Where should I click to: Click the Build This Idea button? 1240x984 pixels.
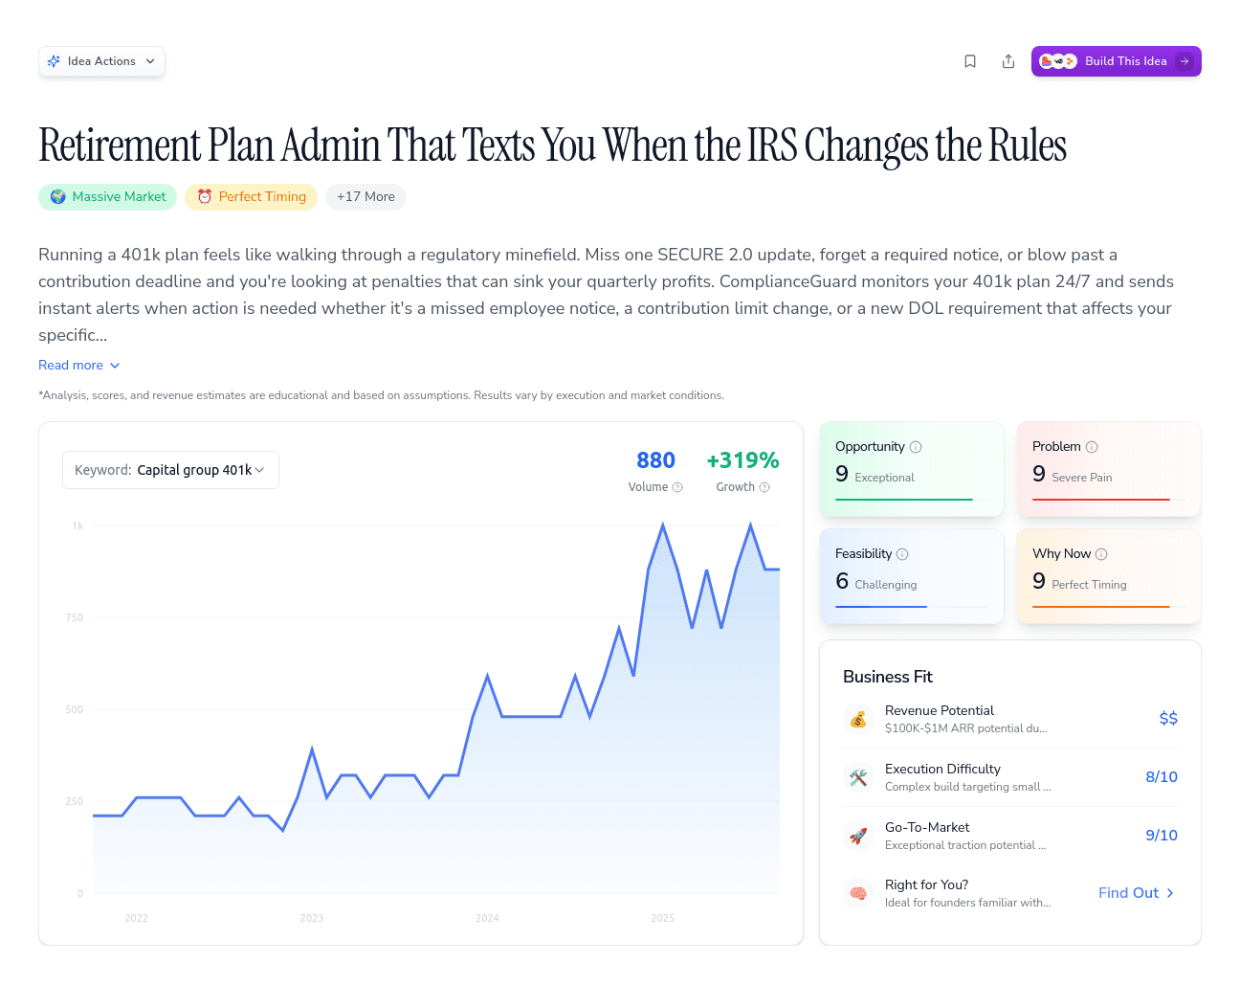point(1116,61)
